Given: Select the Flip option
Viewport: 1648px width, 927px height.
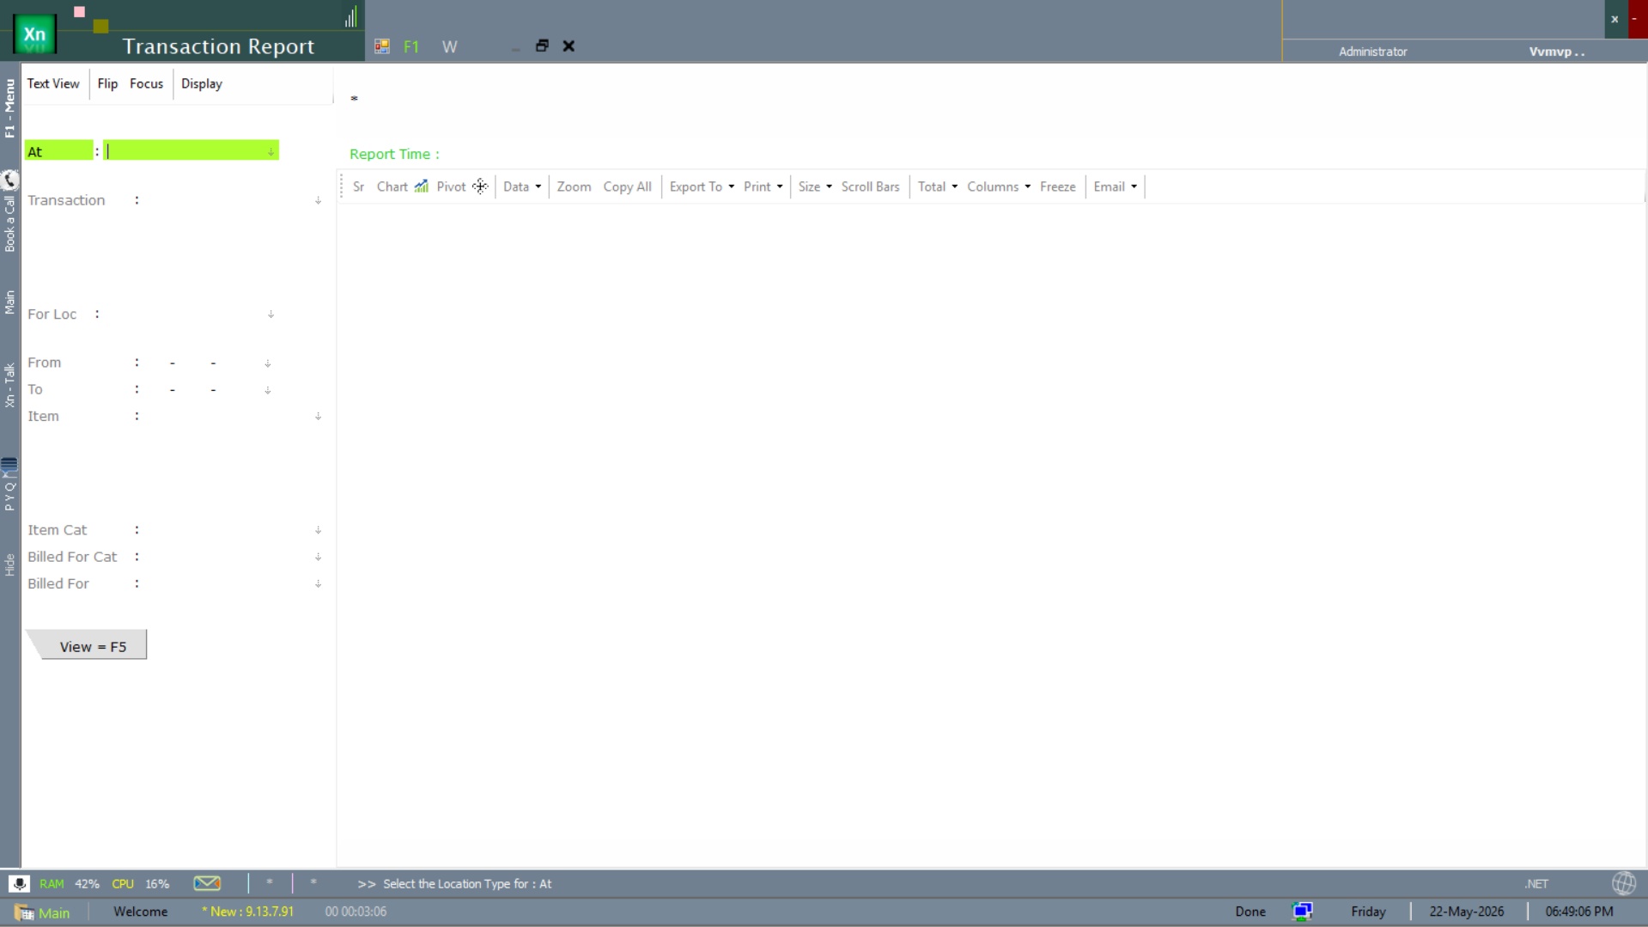Looking at the screenshot, I should (x=107, y=83).
